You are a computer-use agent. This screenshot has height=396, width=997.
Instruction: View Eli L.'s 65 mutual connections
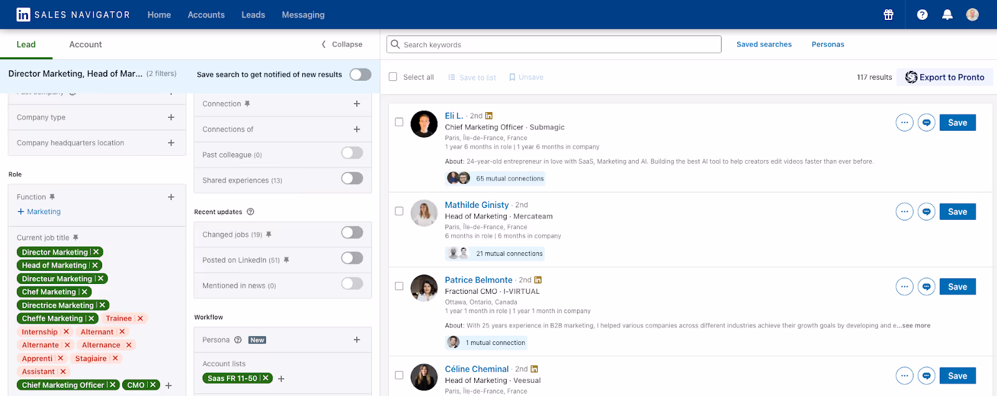point(495,178)
